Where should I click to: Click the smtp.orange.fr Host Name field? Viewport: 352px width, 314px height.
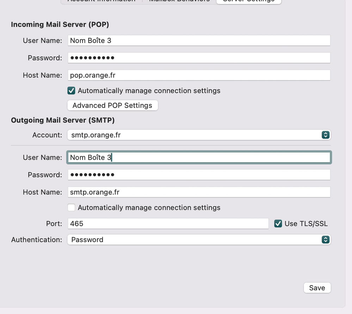point(199,192)
